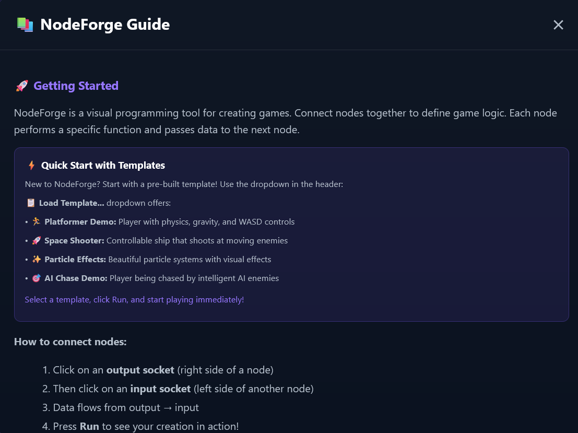Click the bold 'output socket' text
This screenshot has height=433, width=578.
pos(140,370)
